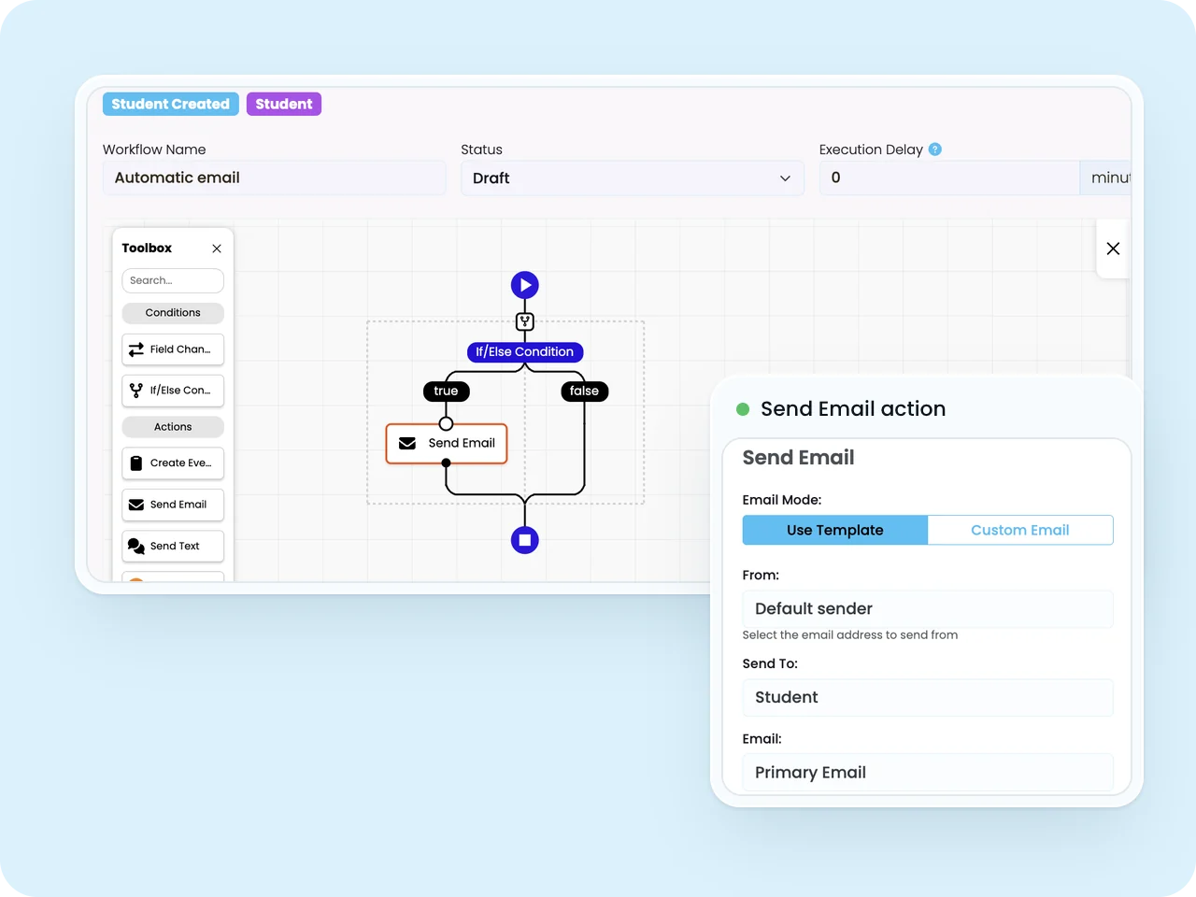Select the If/Else Condition node label
The image size is (1196, 897).
[x=525, y=352]
